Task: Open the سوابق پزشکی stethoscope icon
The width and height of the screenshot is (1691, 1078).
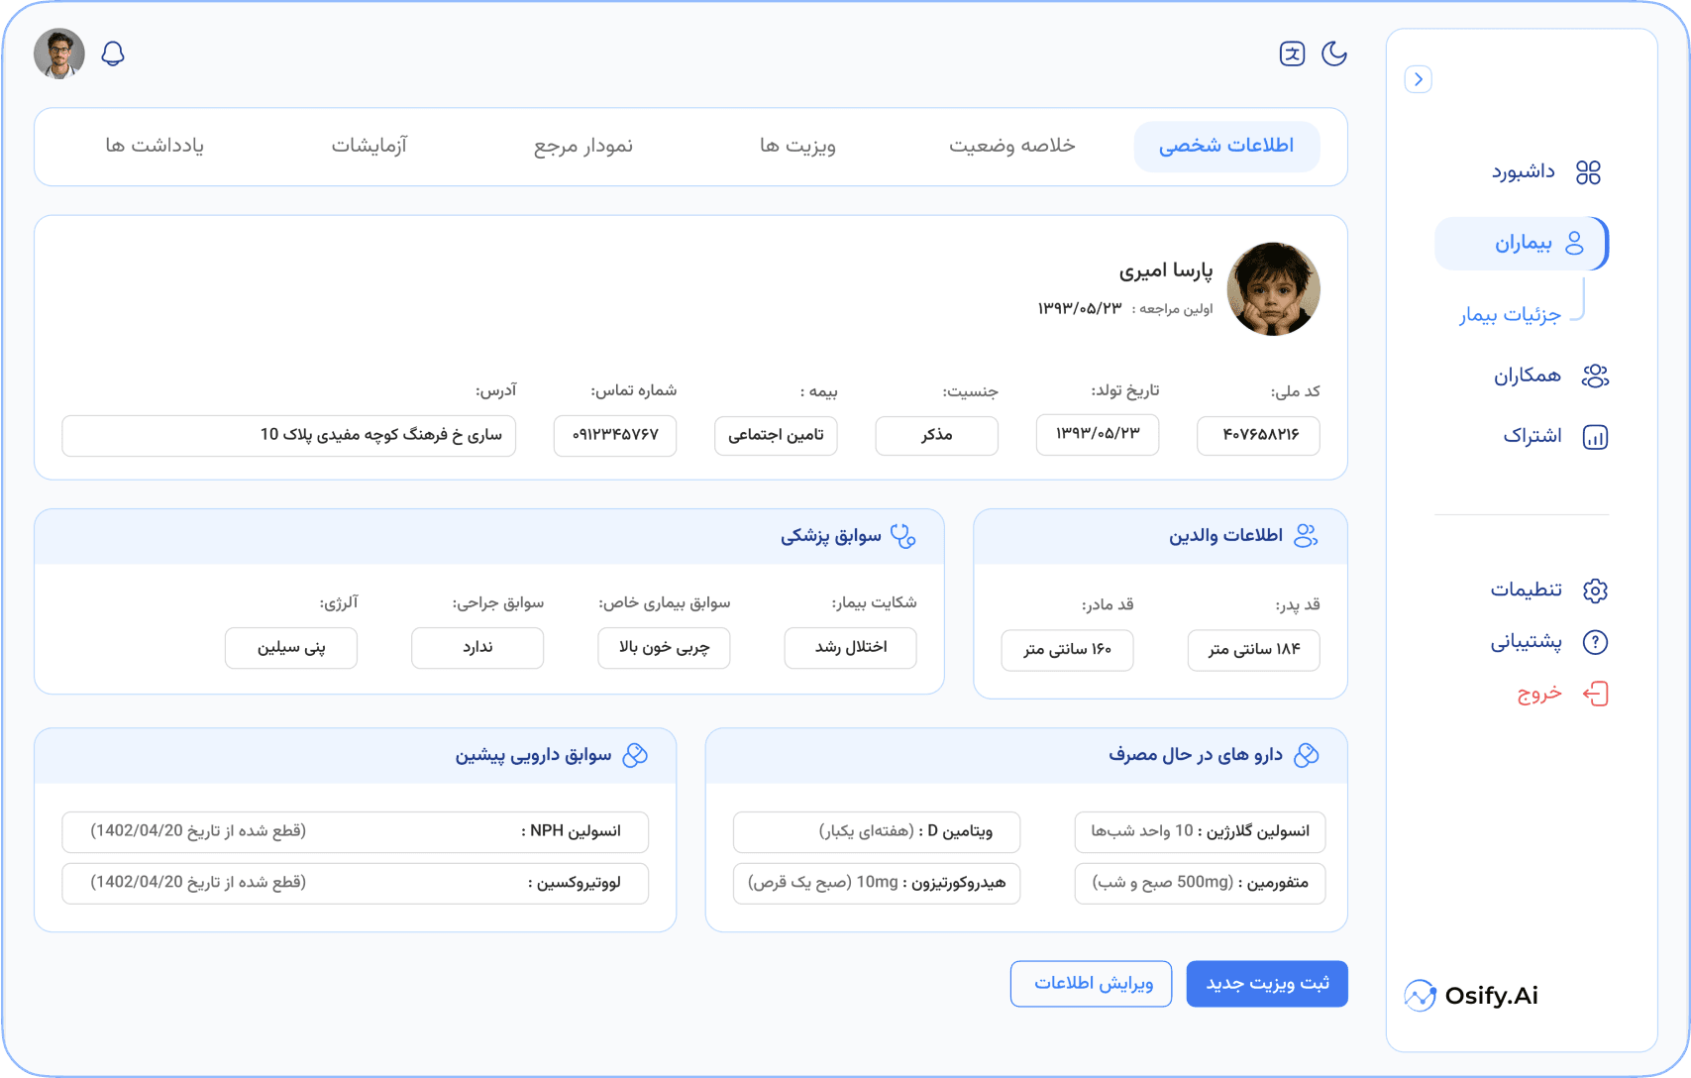Action: coord(904,535)
